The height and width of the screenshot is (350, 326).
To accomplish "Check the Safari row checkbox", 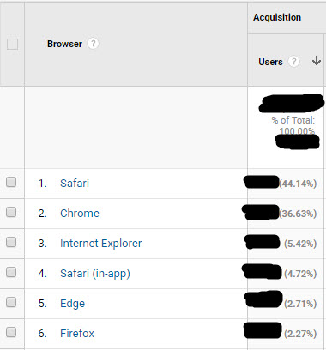I will point(11,182).
